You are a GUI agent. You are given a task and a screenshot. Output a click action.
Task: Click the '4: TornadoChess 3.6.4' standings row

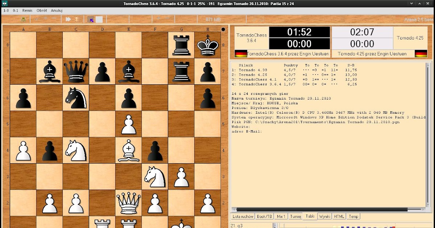coord(294,84)
